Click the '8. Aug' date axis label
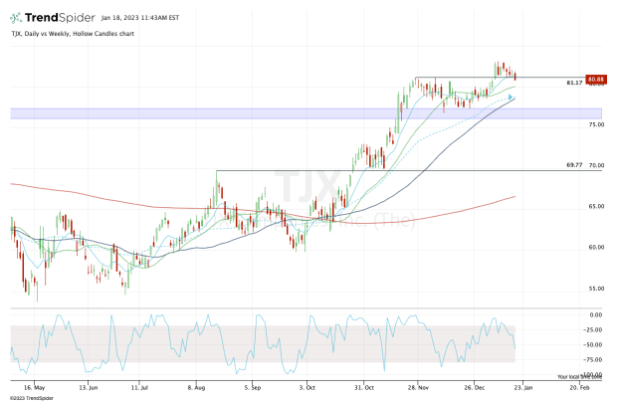 pos(196,388)
